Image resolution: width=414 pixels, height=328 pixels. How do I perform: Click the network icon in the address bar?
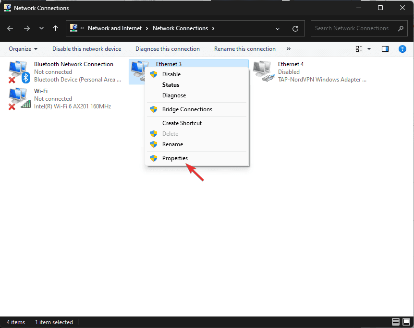click(74, 28)
